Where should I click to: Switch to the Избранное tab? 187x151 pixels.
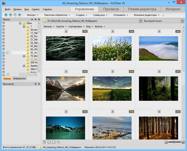click(x=20, y=78)
